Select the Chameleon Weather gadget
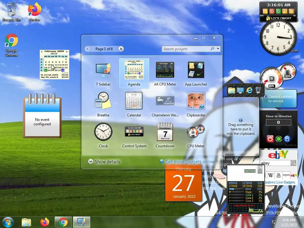304x228 pixels. [x=165, y=104]
